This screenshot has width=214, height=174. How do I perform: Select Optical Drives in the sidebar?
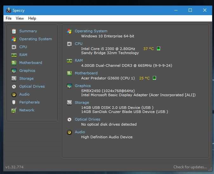coord(32,86)
